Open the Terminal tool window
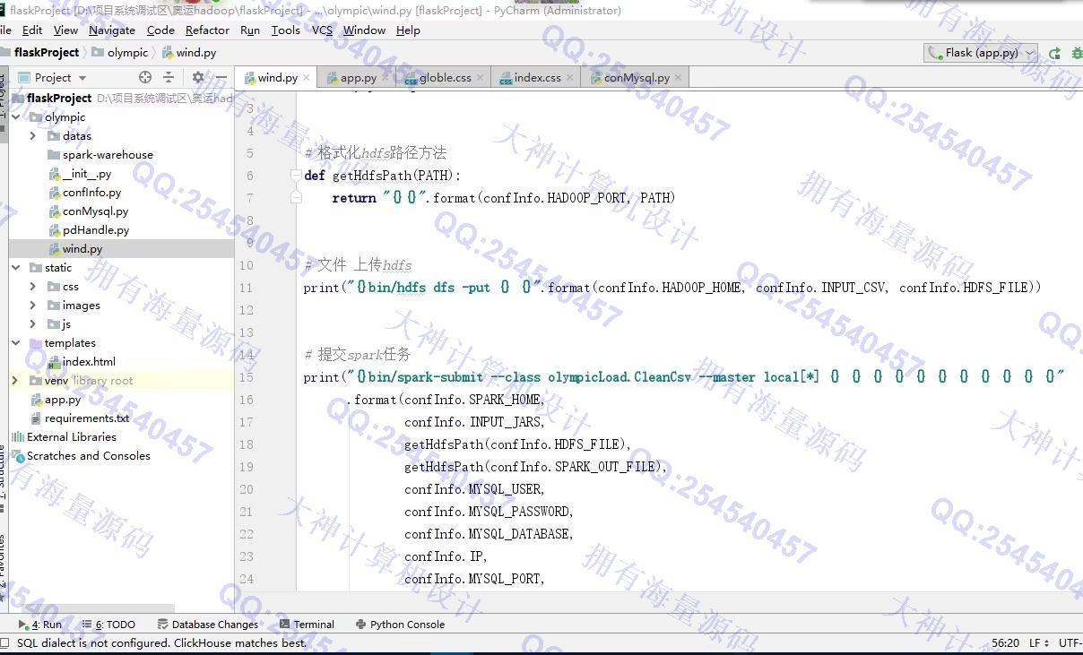1083x655 pixels. (x=307, y=625)
